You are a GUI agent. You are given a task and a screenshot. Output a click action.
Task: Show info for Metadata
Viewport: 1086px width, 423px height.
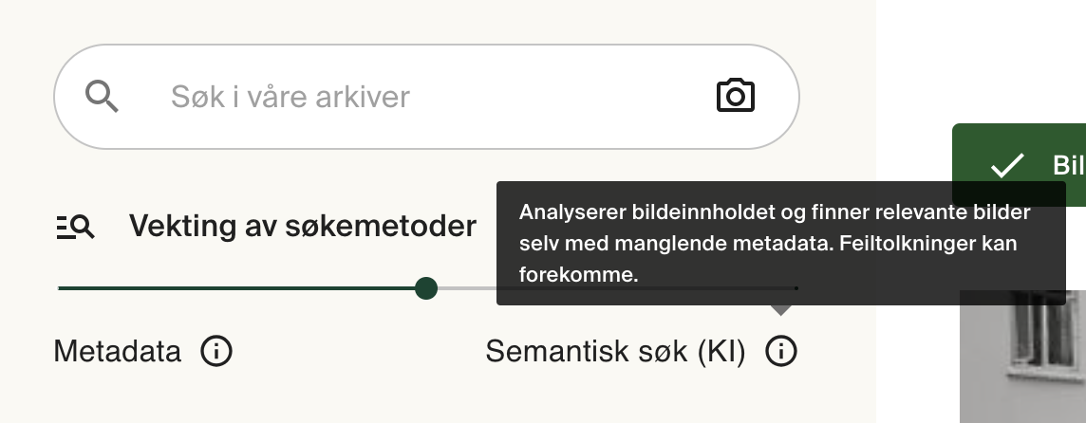(216, 352)
